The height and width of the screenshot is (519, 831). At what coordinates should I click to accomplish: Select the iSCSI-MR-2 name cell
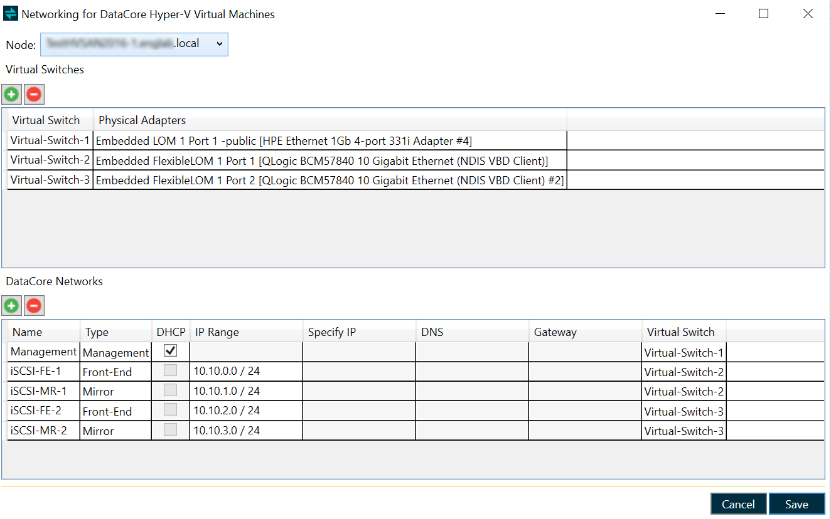click(x=44, y=430)
